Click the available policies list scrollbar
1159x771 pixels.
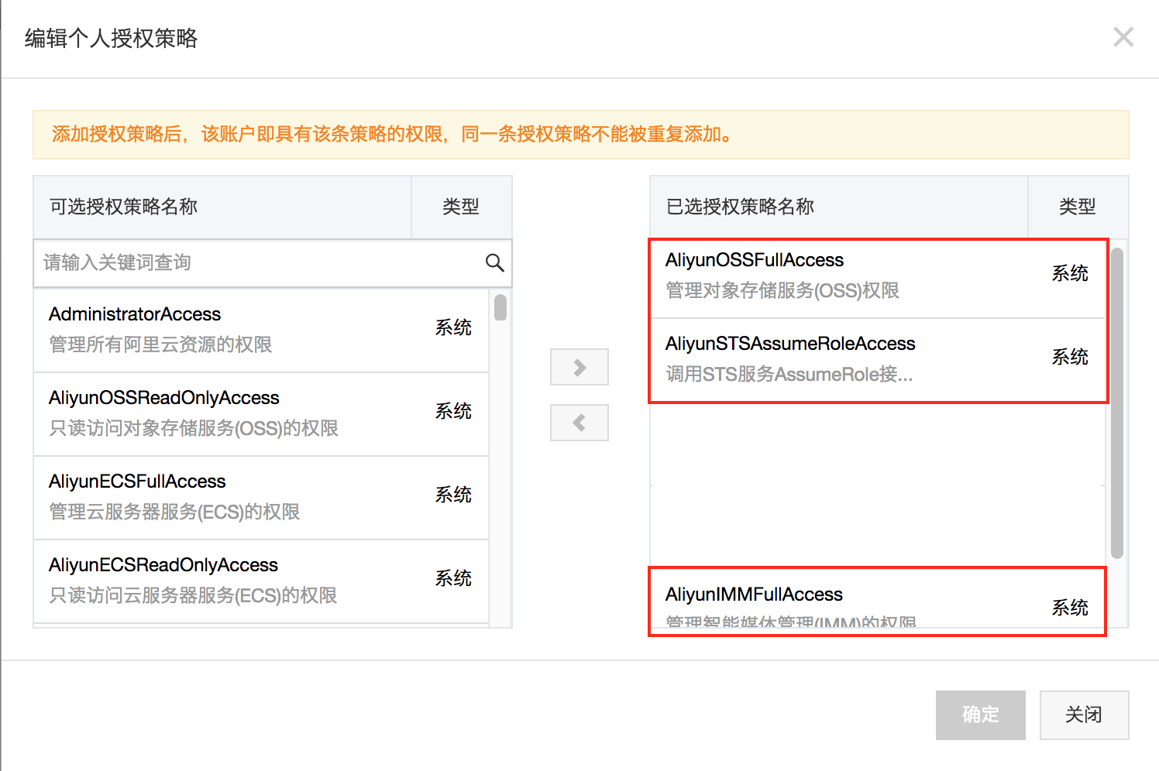(x=500, y=307)
